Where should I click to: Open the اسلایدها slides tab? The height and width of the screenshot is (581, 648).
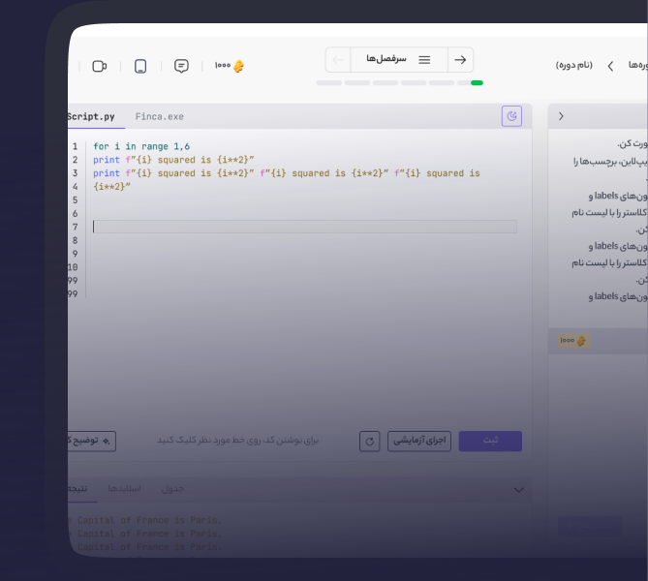124,489
